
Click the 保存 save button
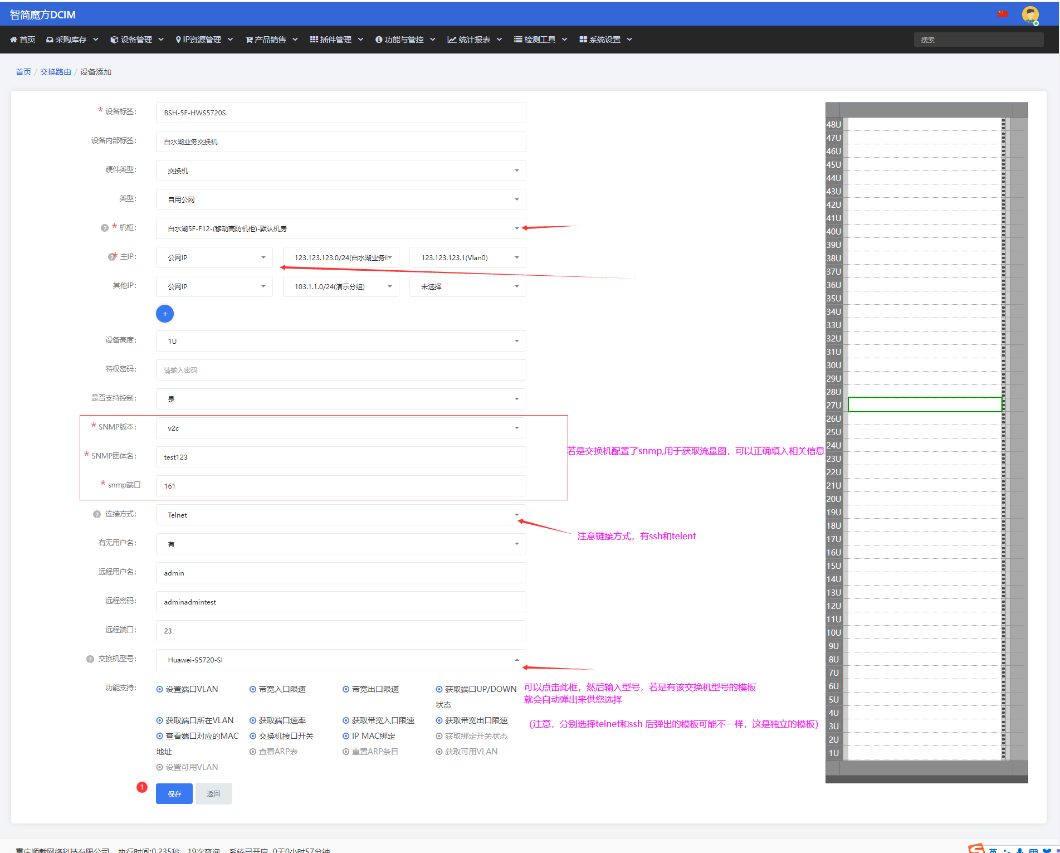pyautogui.click(x=174, y=794)
